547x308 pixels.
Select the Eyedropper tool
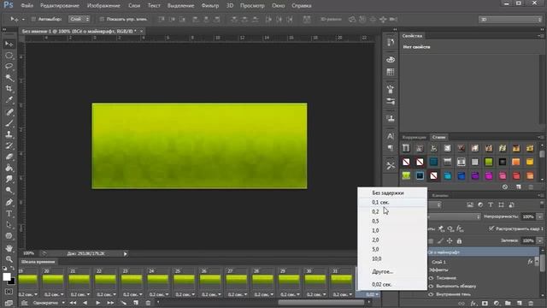click(9, 100)
